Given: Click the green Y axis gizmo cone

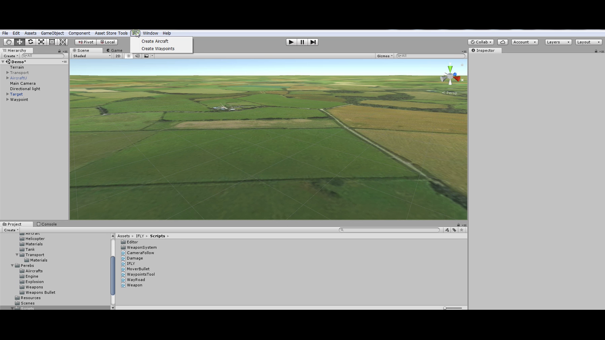Looking at the screenshot, I should 450,69.
